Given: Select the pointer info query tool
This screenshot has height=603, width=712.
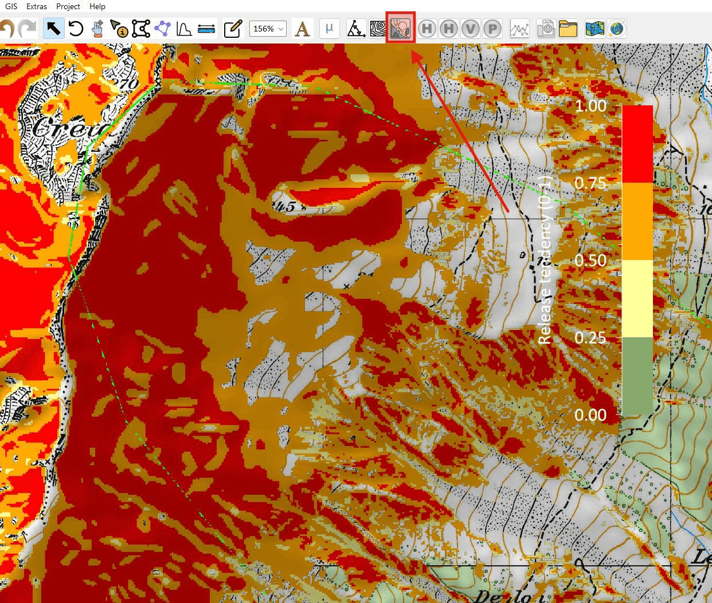Looking at the screenshot, I should click(119, 28).
